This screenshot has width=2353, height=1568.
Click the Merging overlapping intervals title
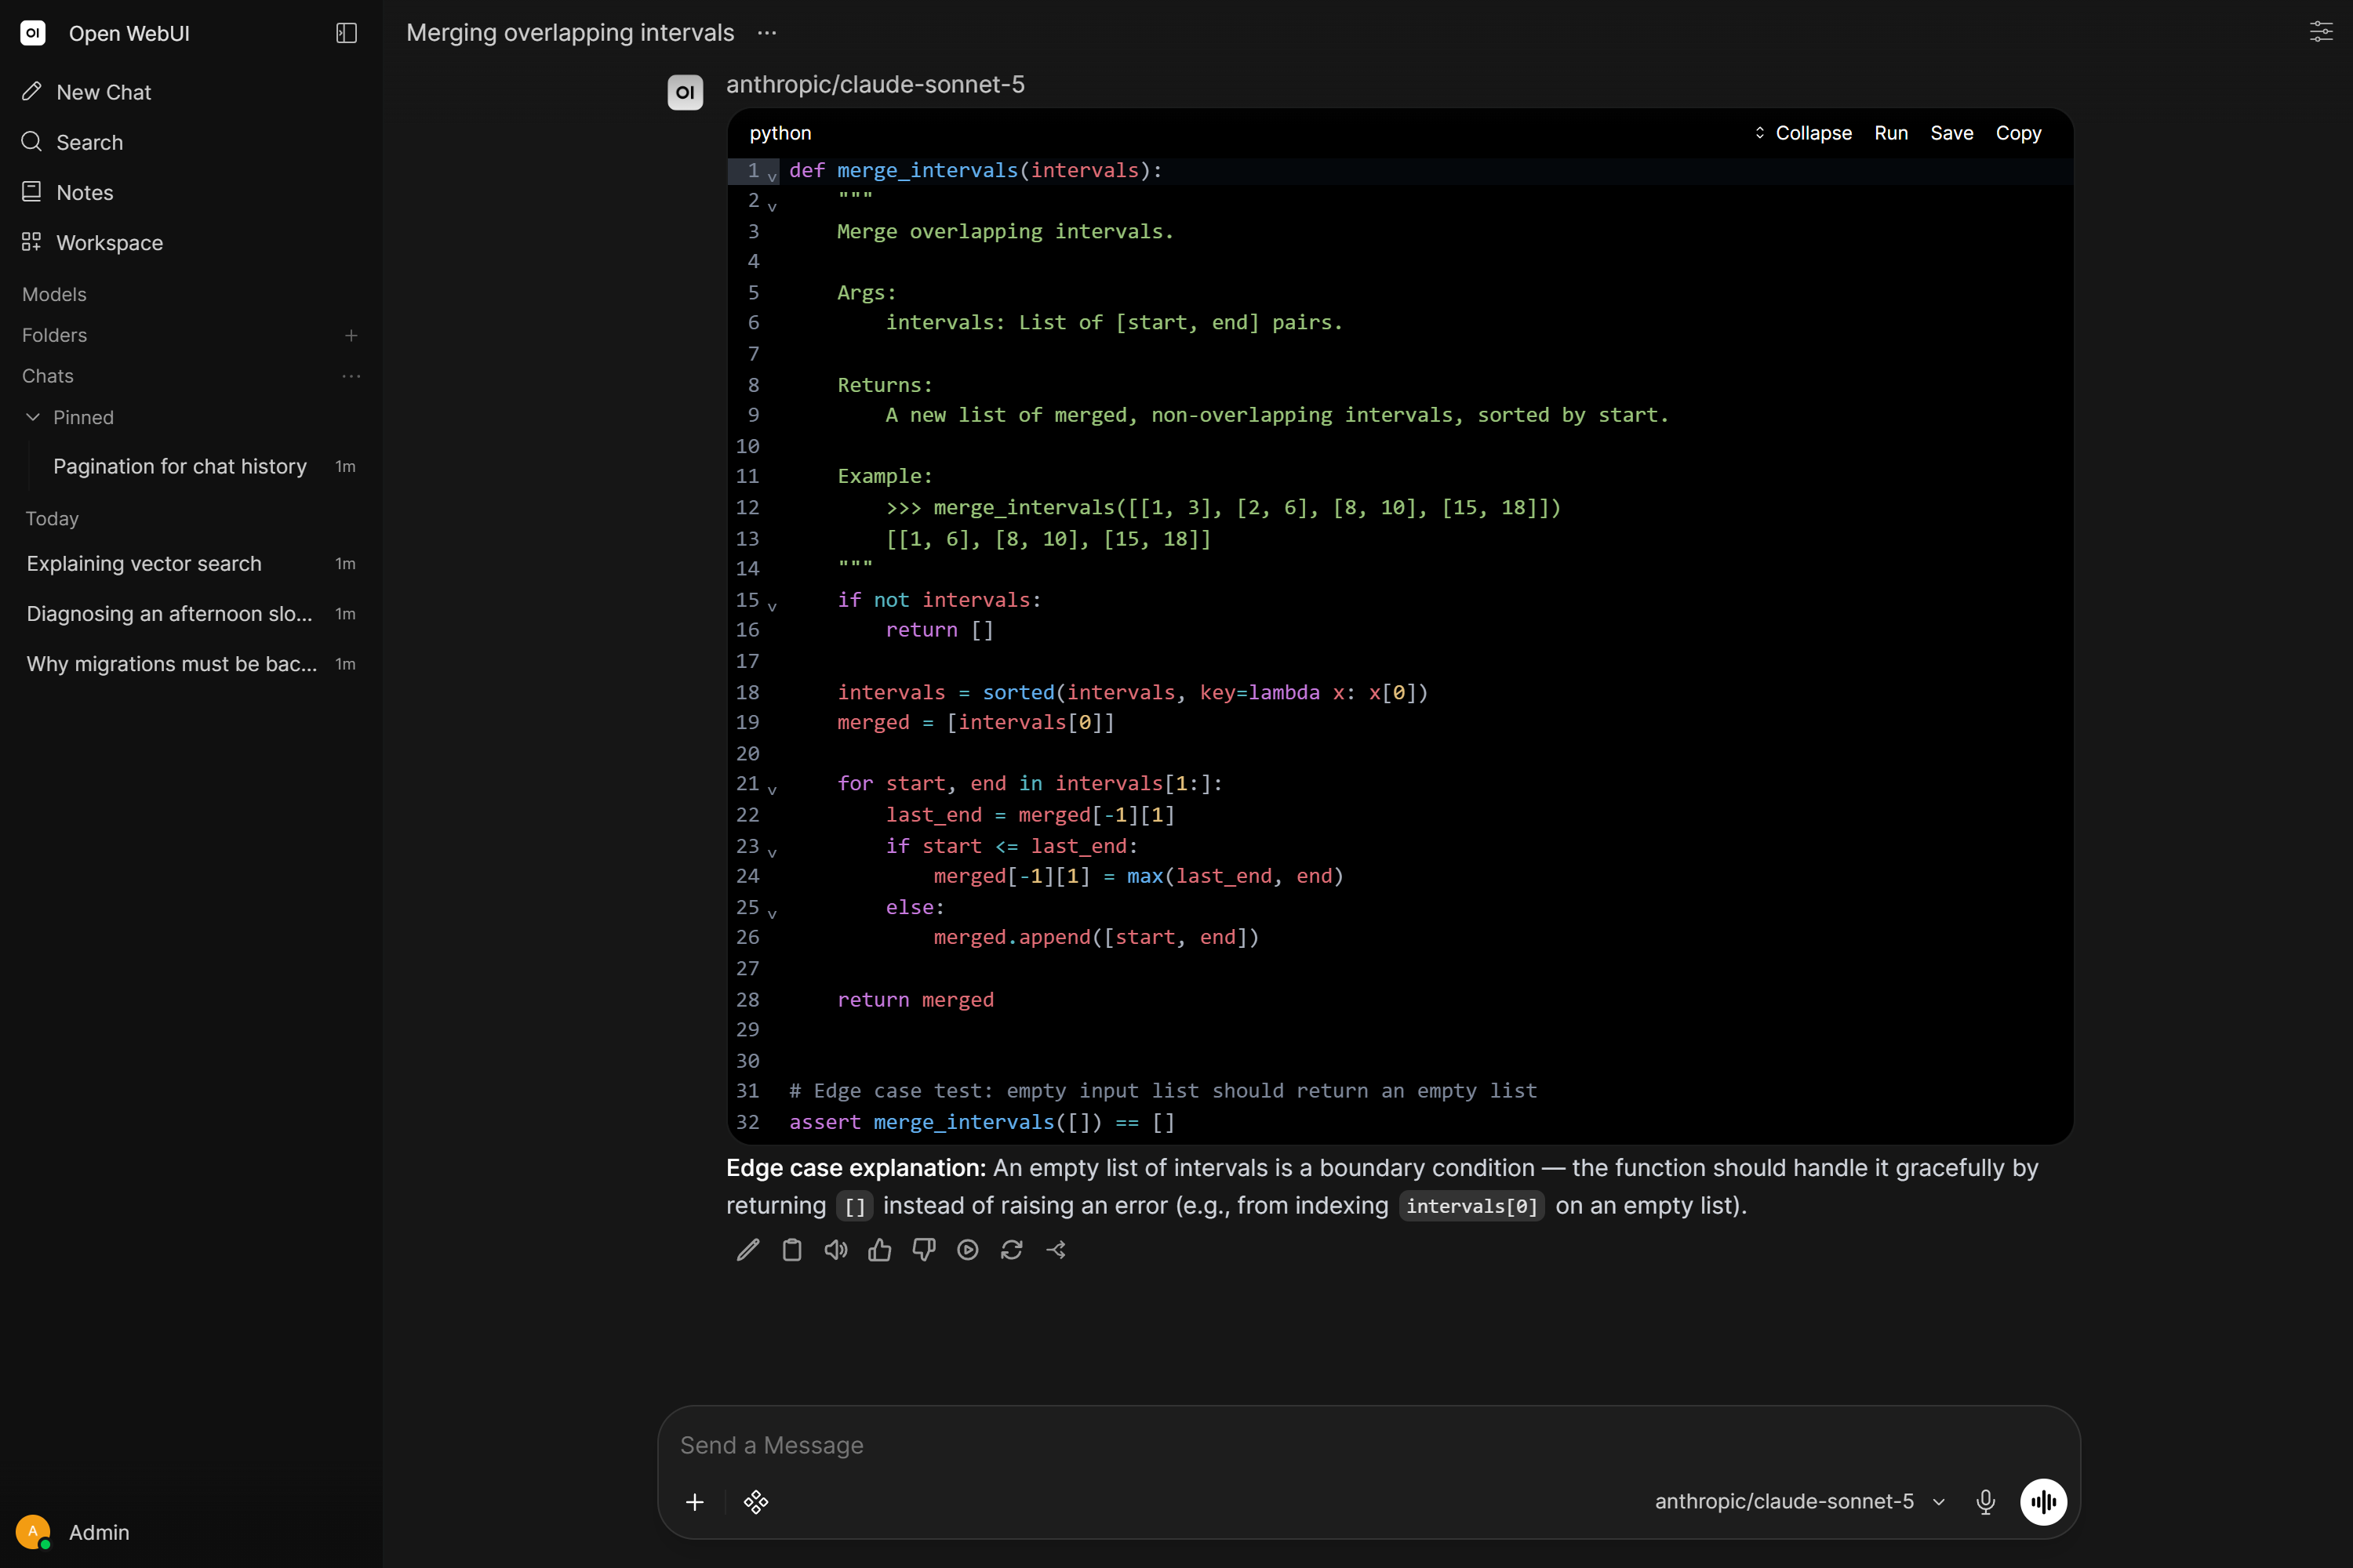[570, 33]
